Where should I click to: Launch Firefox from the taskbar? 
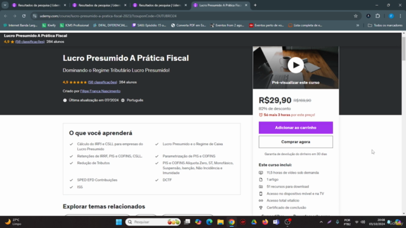(x=265, y=222)
